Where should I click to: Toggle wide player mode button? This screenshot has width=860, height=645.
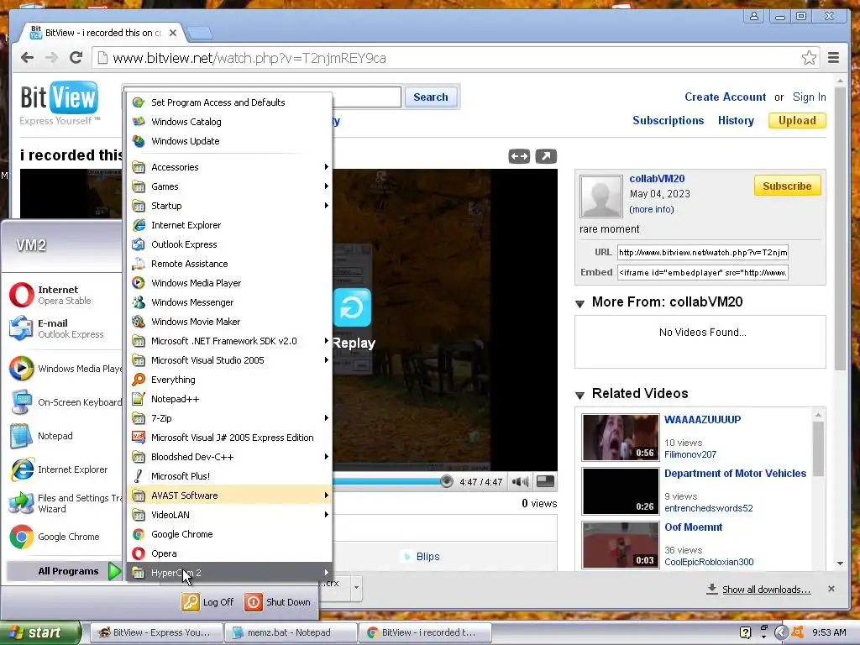(x=519, y=156)
